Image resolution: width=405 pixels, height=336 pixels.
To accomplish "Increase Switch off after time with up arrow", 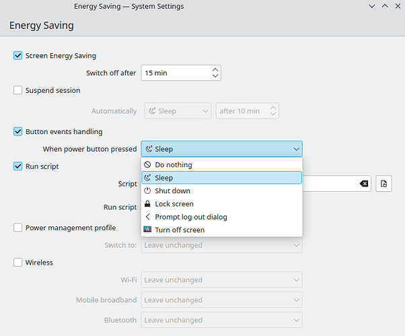I will [x=215, y=69].
